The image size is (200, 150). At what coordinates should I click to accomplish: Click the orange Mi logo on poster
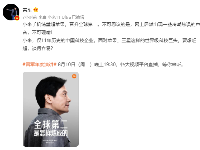click(74, 77)
